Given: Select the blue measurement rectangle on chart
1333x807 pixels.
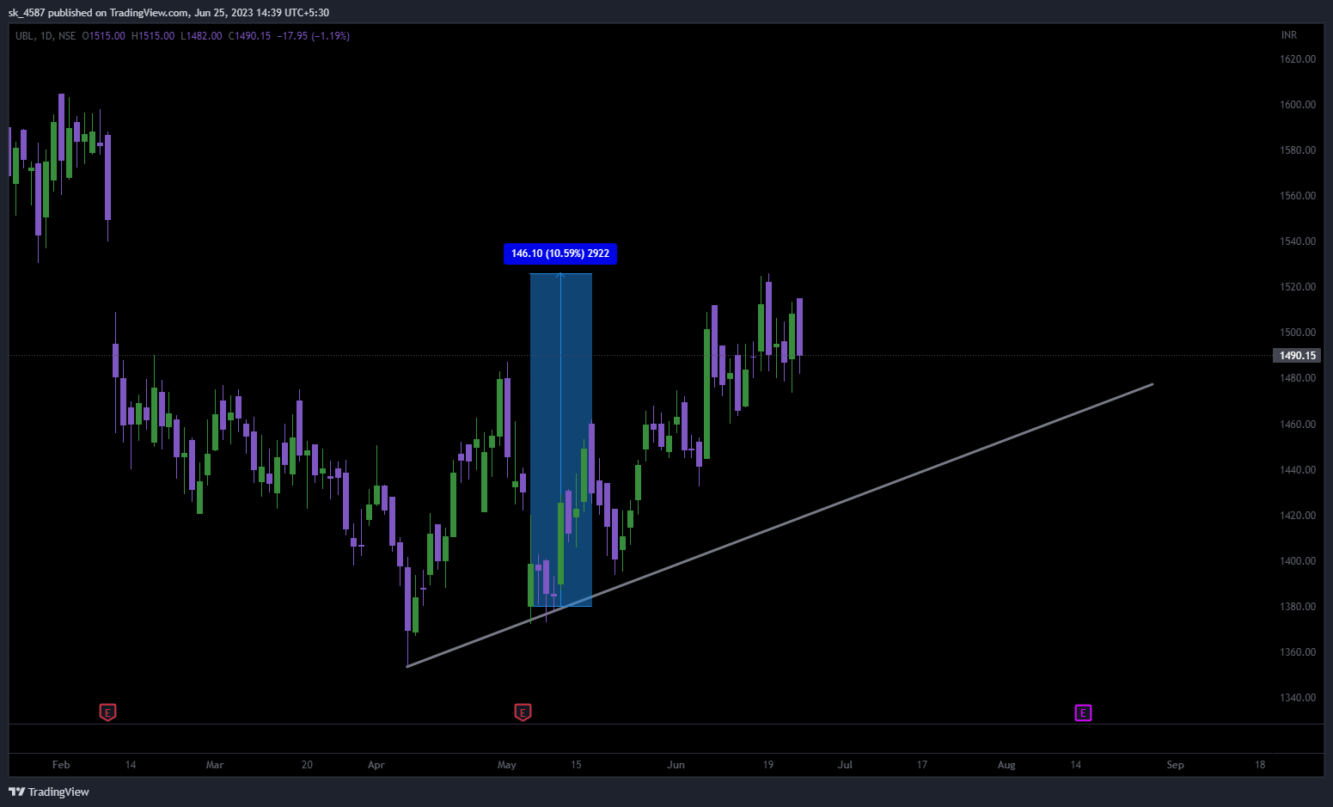Looking at the screenshot, I should 560,440.
